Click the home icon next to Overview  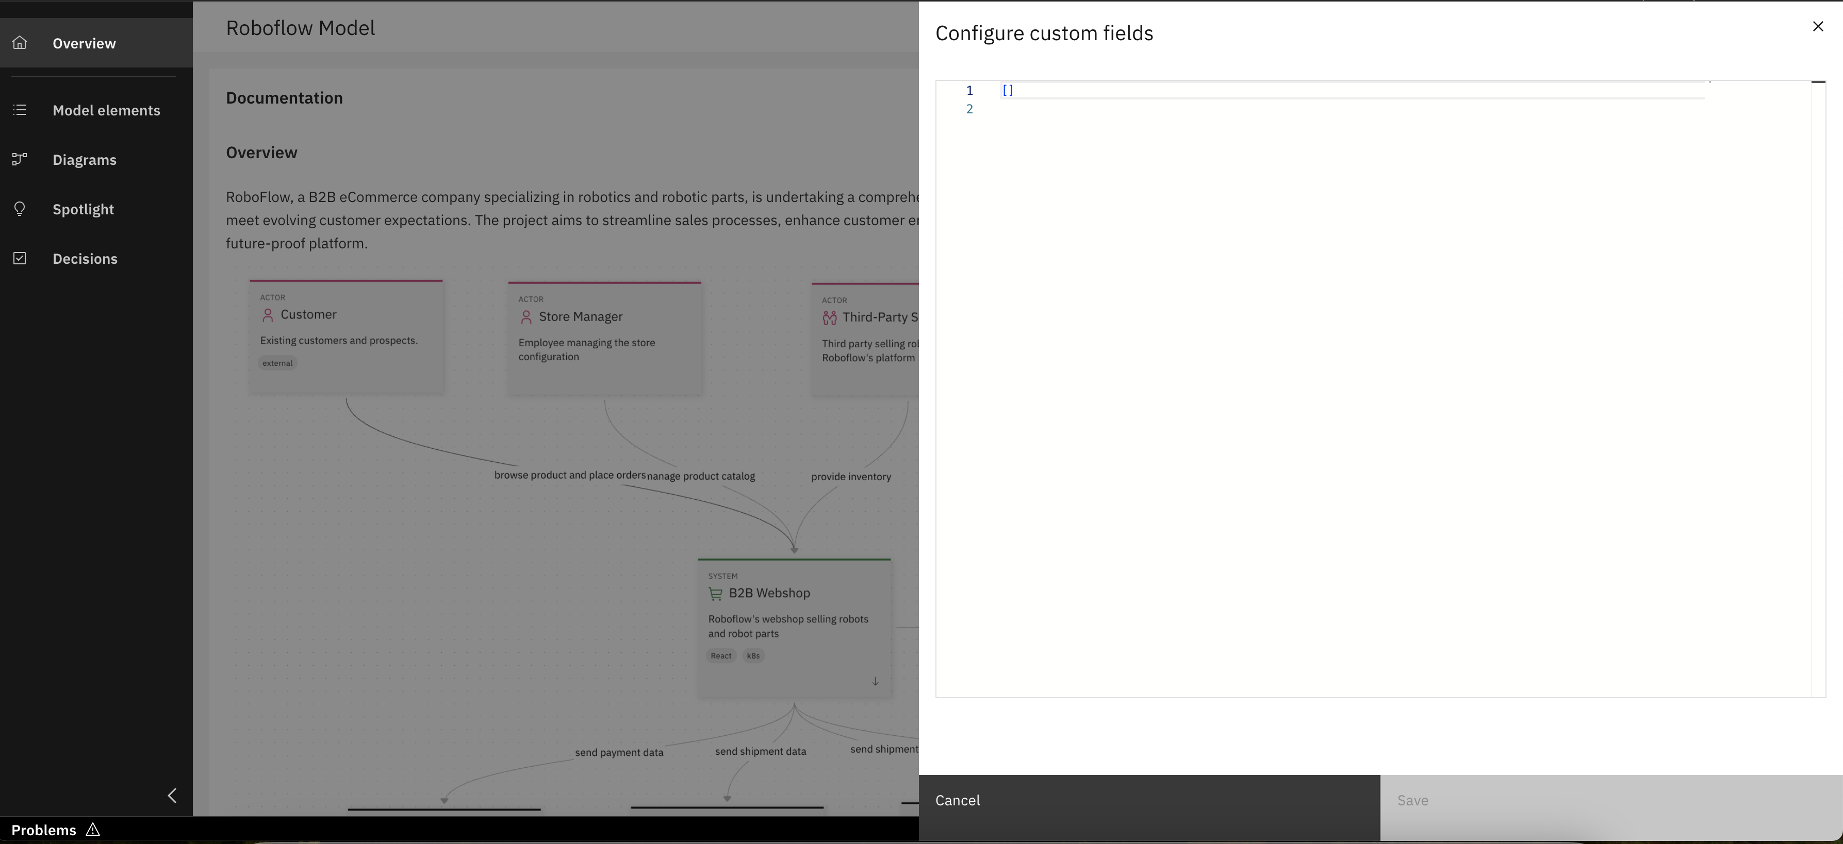[19, 43]
